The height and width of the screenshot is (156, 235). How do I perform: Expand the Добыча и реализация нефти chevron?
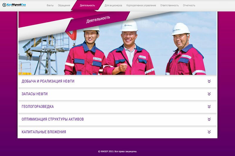click(209, 81)
